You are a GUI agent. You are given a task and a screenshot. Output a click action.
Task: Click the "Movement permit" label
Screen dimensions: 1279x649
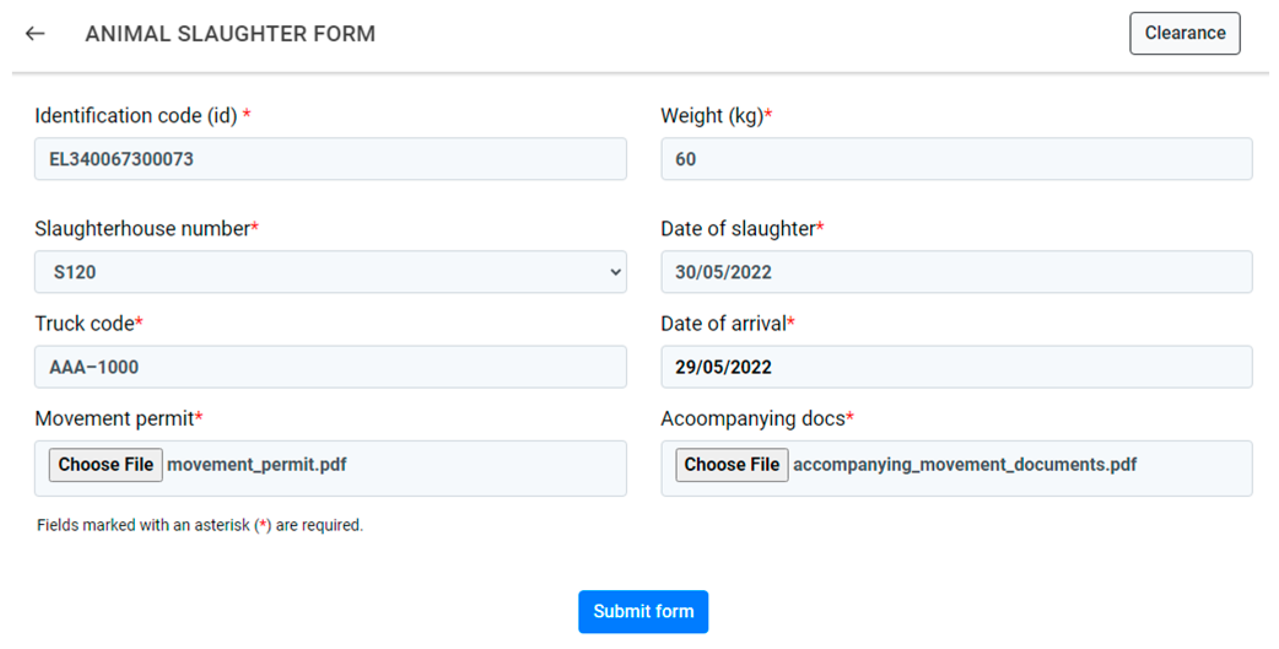point(114,418)
